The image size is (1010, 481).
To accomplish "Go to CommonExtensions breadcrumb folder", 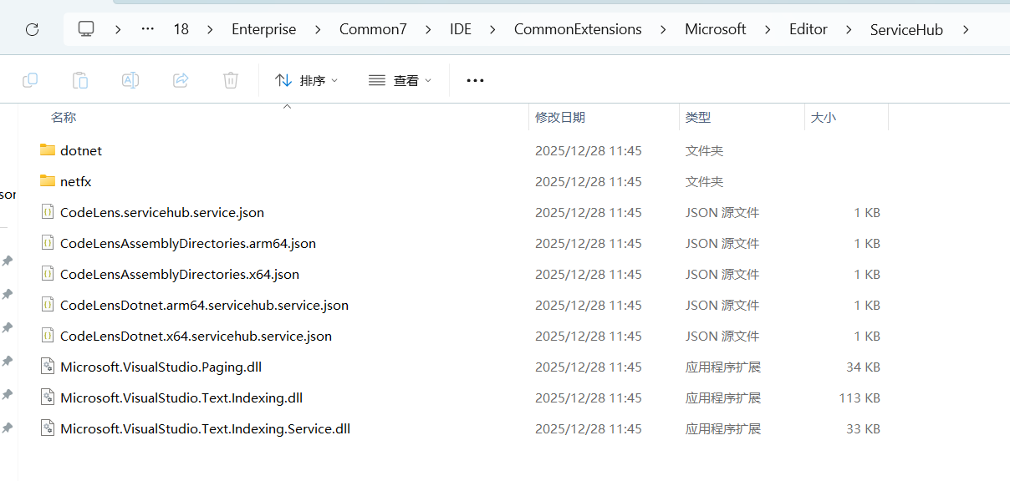I will 578,29.
